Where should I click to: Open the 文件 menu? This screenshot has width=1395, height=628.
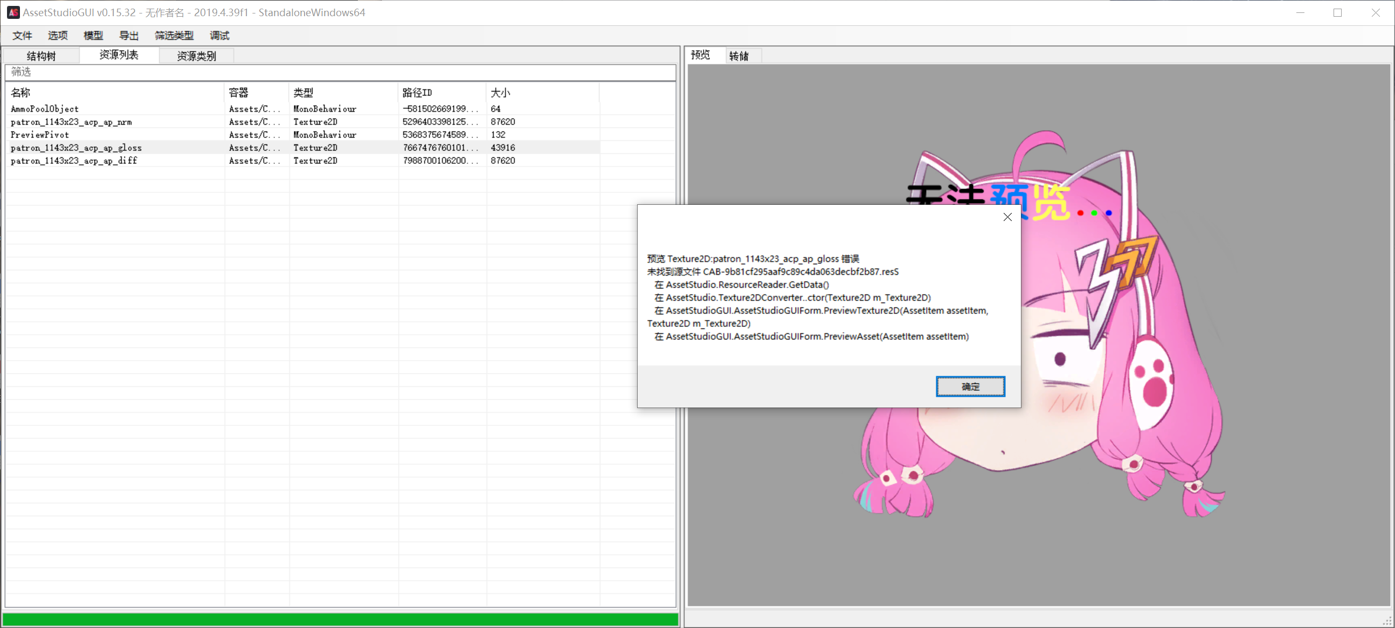[x=22, y=36]
